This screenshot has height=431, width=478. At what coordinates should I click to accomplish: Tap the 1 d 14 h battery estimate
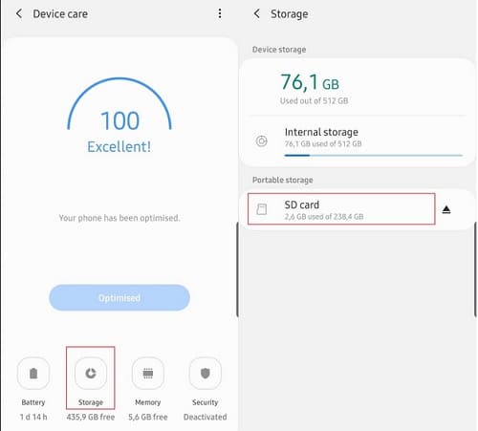33,417
